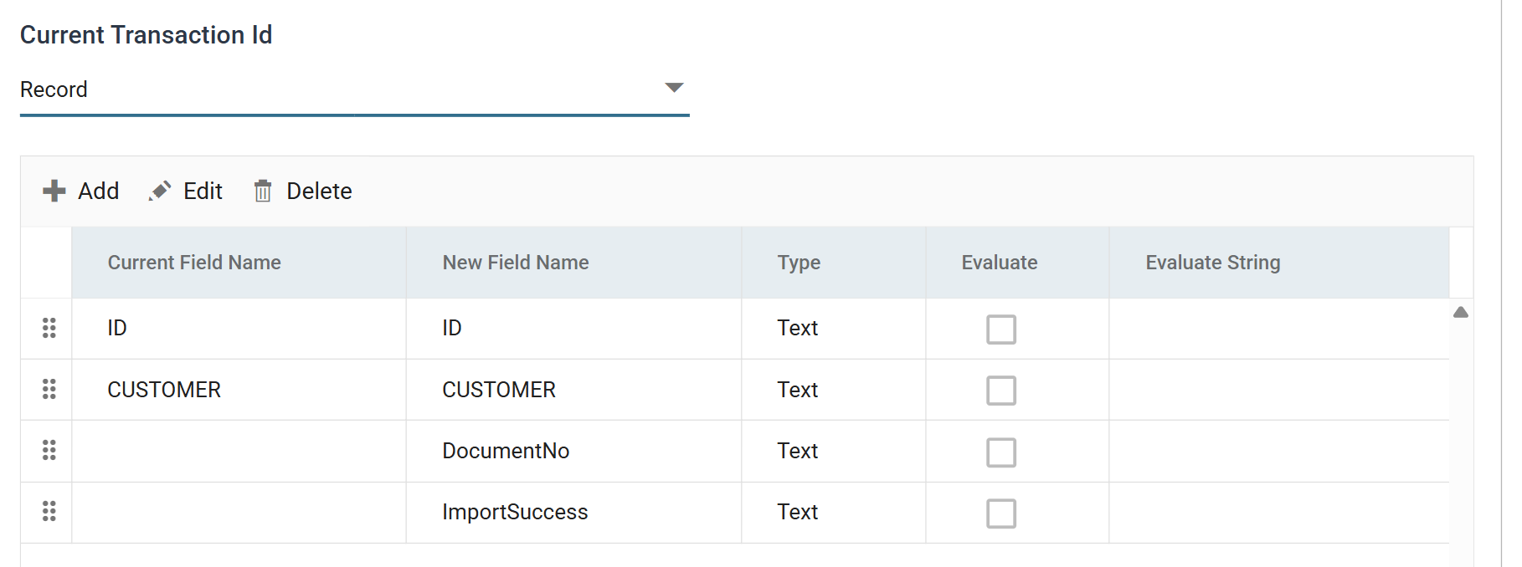Click the table scrollbar up arrow
1522x567 pixels.
click(1461, 312)
